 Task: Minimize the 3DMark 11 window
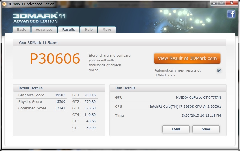[x=214, y=3]
